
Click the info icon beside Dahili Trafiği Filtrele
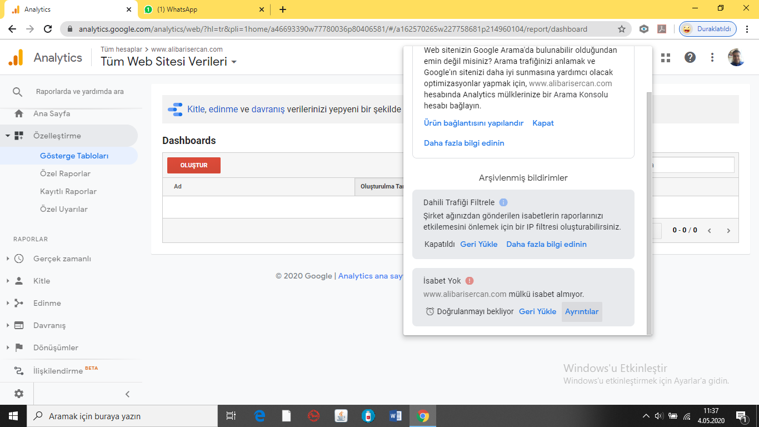click(x=503, y=202)
